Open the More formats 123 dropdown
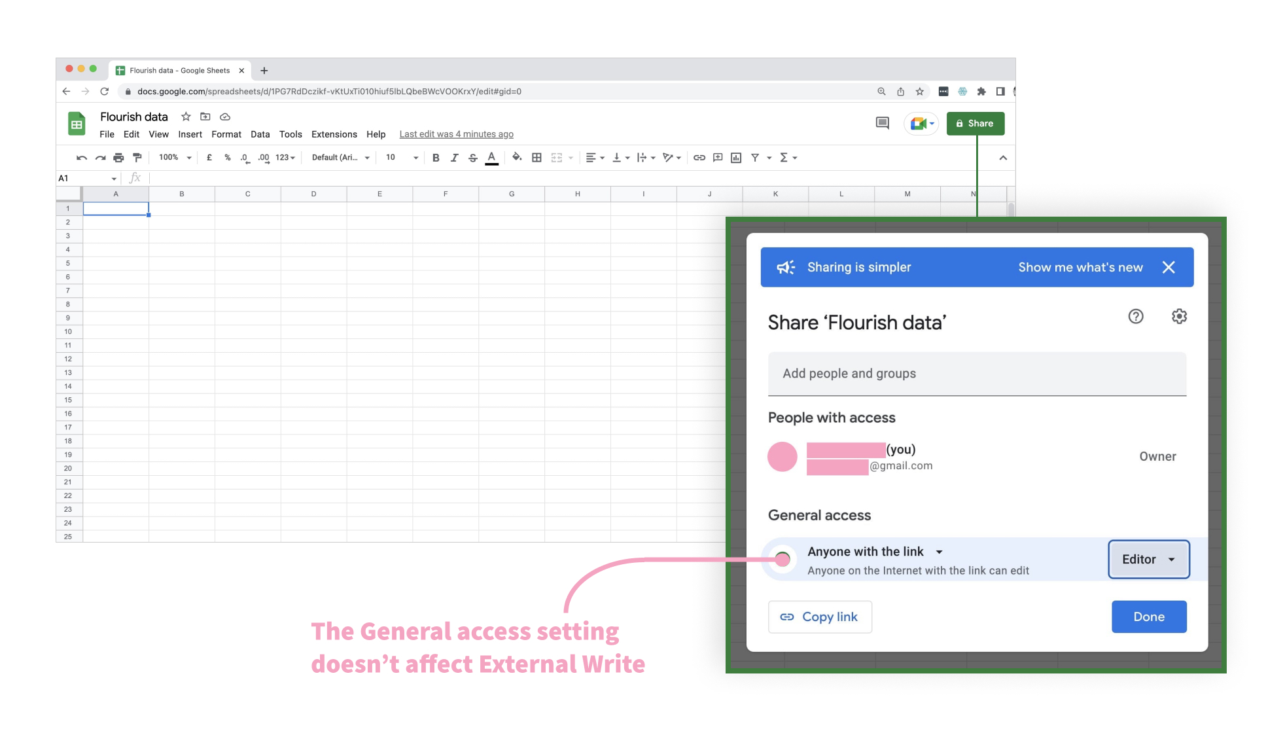1283x735 pixels. pyautogui.click(x=285, y=158)
